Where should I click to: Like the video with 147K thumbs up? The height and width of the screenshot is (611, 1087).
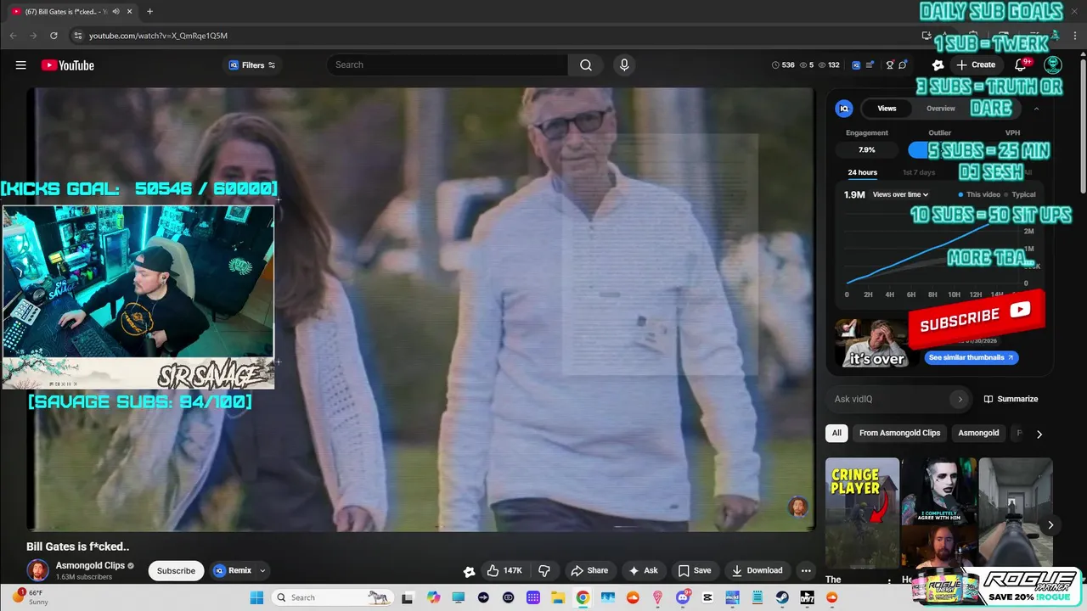tap(504, 570)
